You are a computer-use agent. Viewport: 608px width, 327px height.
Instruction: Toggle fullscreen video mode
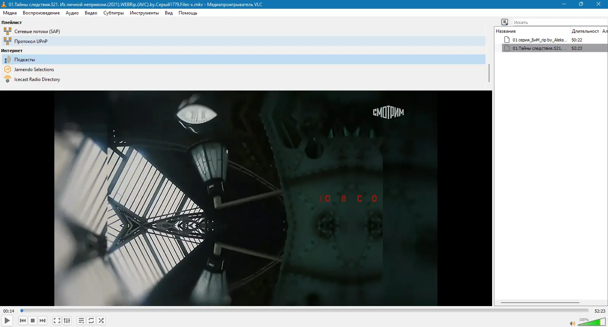point(57,321)
